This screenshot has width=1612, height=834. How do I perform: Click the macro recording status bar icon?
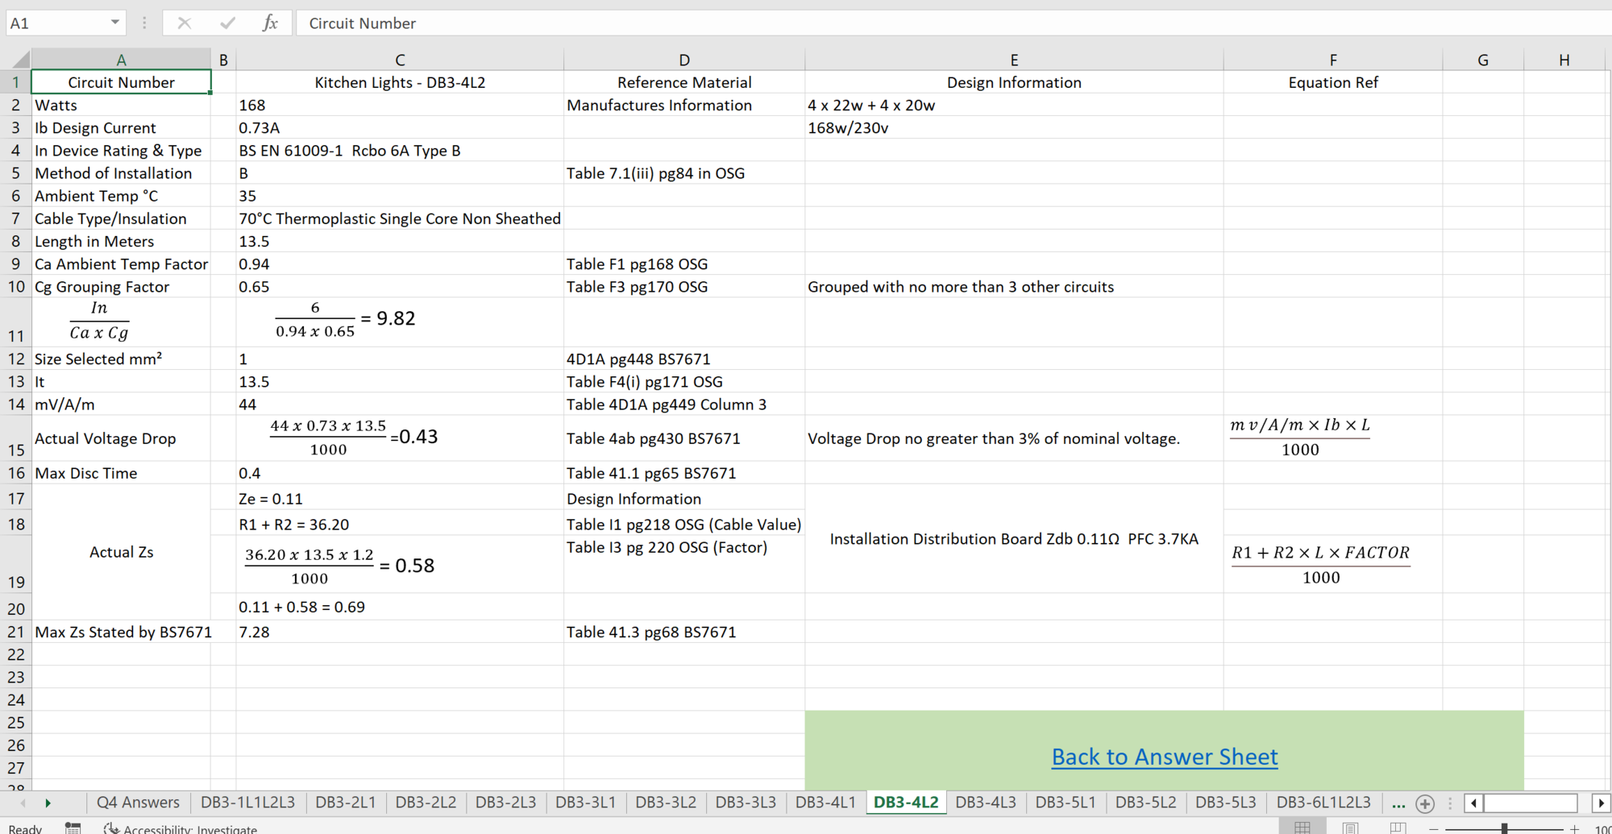click(73, 828)
